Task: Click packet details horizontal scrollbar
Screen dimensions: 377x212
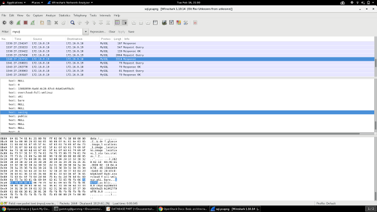Action: pos(180,134)
